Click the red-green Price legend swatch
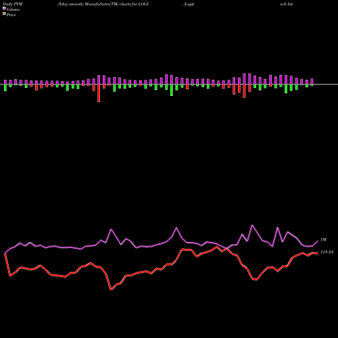338x338 pixels. 4,14
